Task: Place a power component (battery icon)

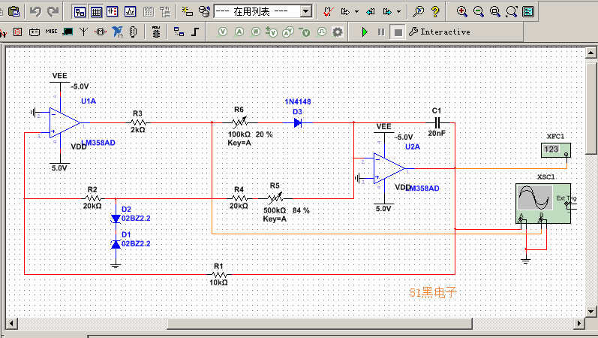Action: pos(35,32)
